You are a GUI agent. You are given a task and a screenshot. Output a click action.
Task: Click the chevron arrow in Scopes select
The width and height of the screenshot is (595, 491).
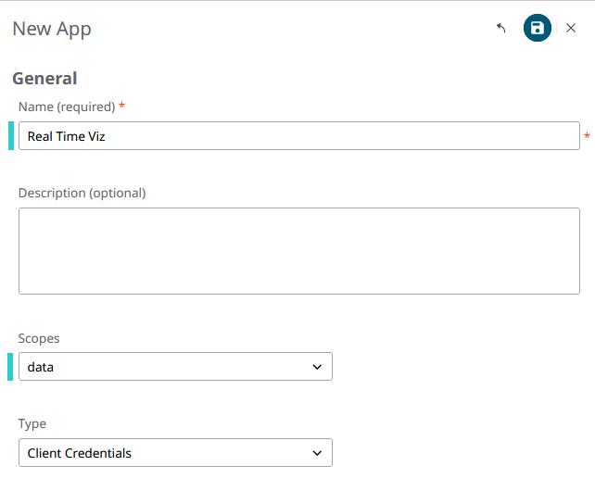(317, 367)
